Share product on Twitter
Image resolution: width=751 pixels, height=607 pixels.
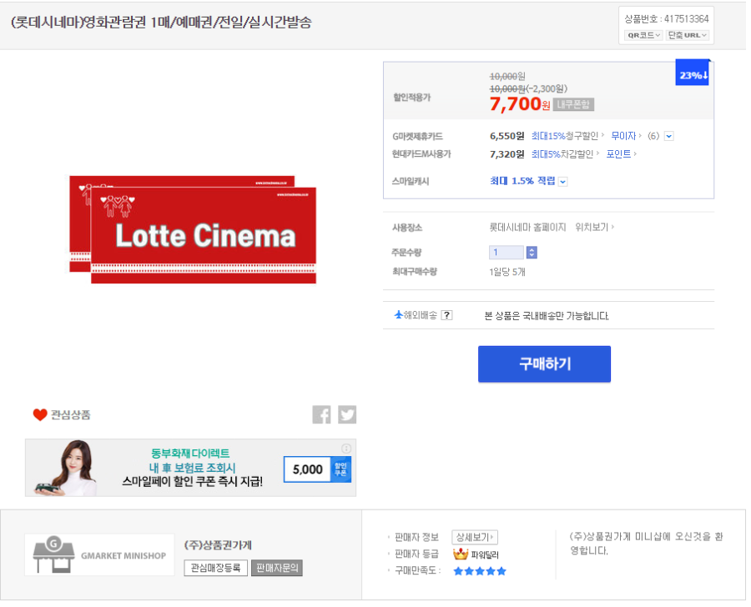pyautogui.click(x=347, y=414)
